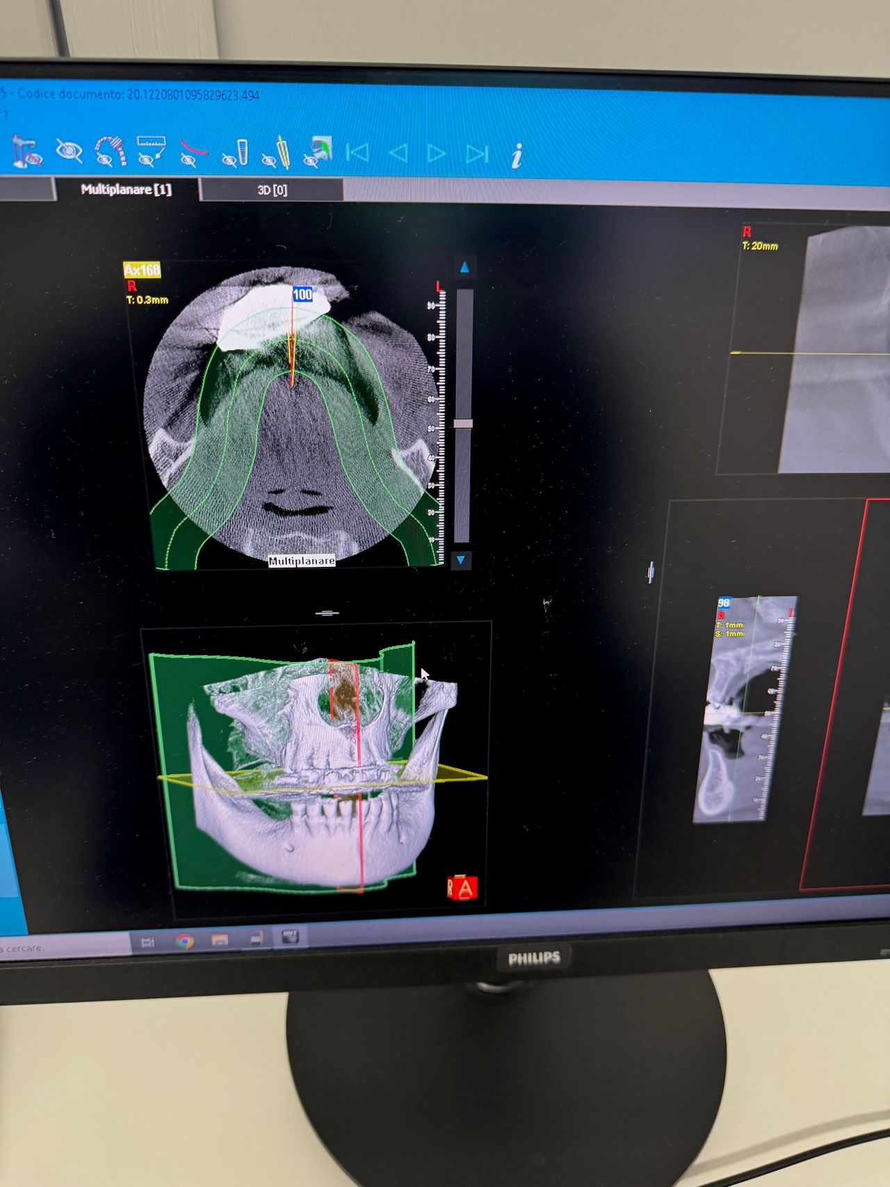
Task: Open Google Chrome from the taskbar
Action: pyautogui.click(x=184, y=941)
